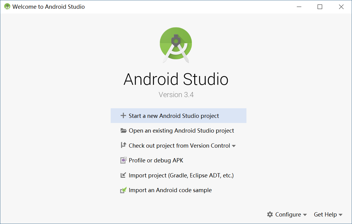Click the version control checkout icon

[x=123, y=145]
